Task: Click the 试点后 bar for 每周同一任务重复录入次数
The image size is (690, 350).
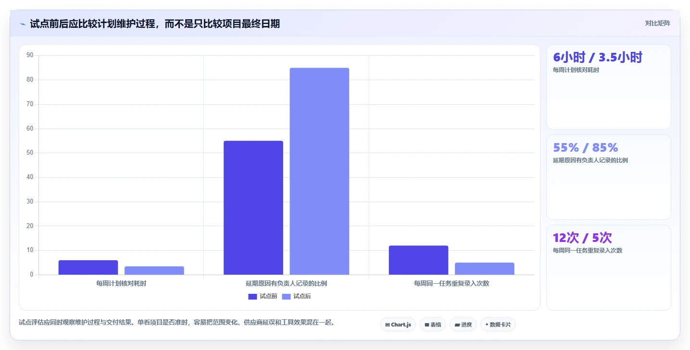Action: pyautogui.click(x=485, y=268)
